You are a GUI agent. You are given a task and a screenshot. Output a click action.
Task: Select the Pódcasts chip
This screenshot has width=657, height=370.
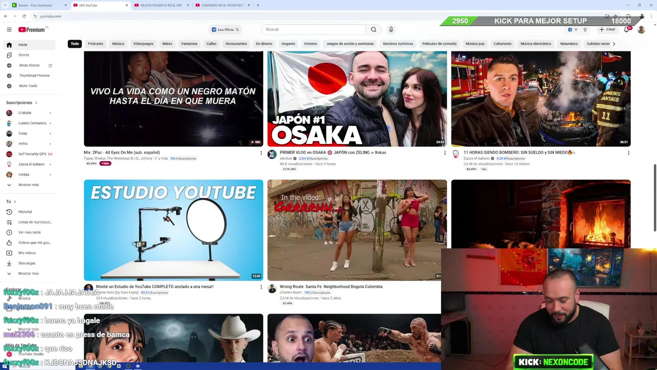click(x=95, y=44)
